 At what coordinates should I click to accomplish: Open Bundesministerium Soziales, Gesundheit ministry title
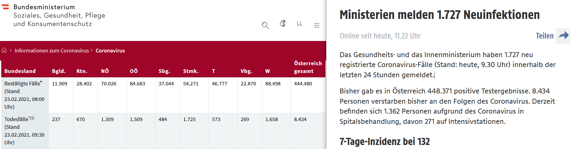click(59, 16)
